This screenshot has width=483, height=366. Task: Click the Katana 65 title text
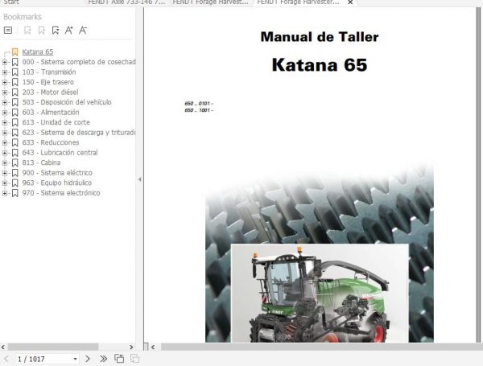[320, 64]
